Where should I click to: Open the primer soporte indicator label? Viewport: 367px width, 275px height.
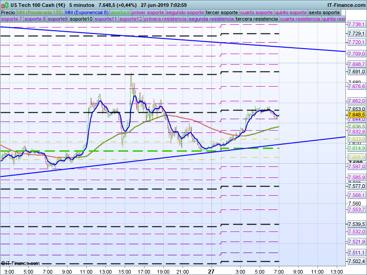click(x=148, y=12)
